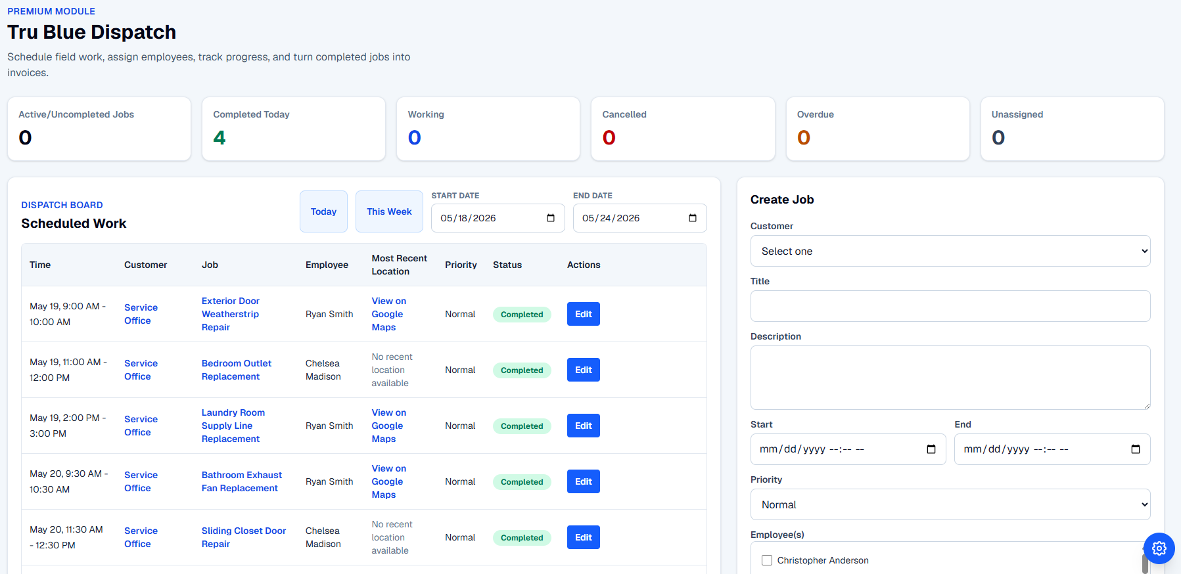Image resolution: width=1181 pixels, height=574 pixels.
Task: Click the Most Recent Location column header
Action: pos(399,265)
